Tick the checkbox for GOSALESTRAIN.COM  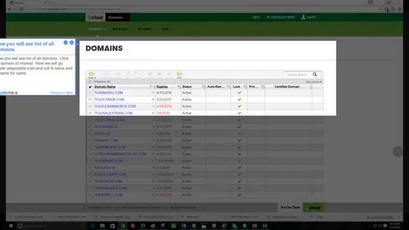coord(90,113)
